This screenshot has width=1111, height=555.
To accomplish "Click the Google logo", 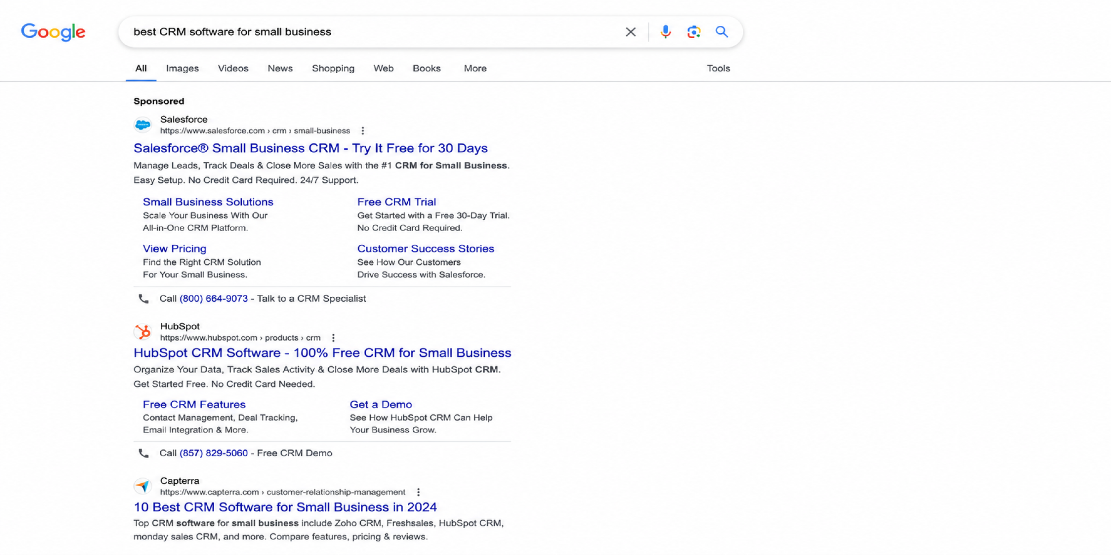I will coord(53,32).
